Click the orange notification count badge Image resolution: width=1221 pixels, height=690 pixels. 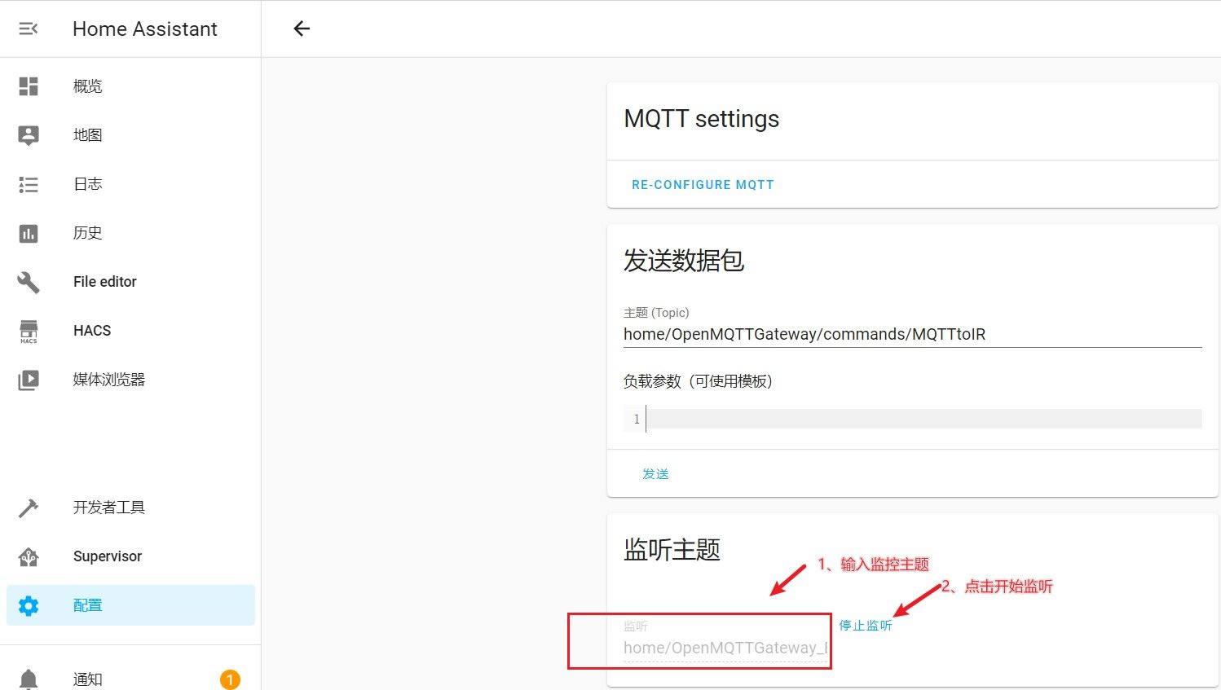[x=230, y=679]
